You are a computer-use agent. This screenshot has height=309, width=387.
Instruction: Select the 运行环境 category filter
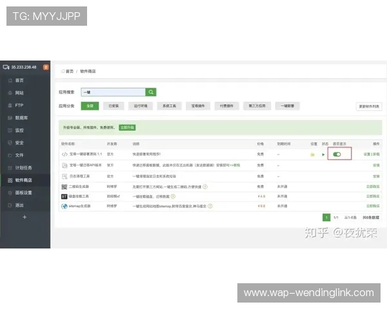[141, 106]
